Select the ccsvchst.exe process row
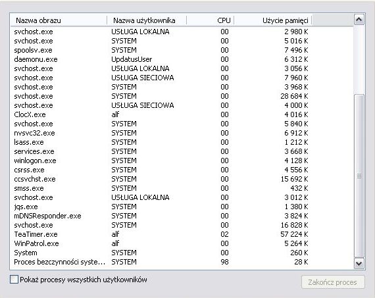 click(x=182, y=179)
